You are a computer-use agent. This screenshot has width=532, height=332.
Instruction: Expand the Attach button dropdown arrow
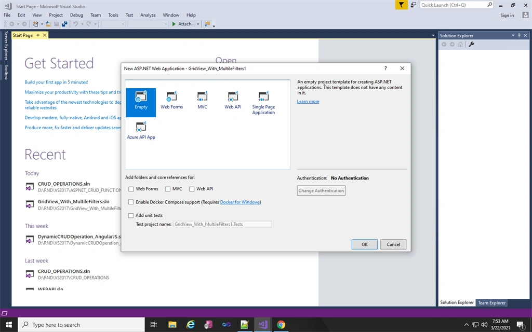(198, 24)
